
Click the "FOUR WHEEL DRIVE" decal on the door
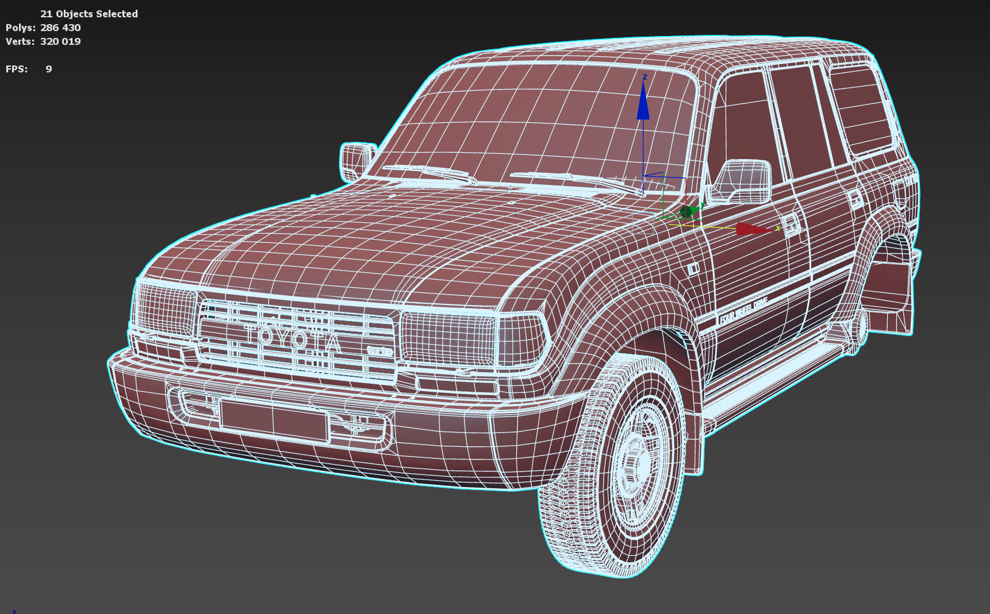743,310
